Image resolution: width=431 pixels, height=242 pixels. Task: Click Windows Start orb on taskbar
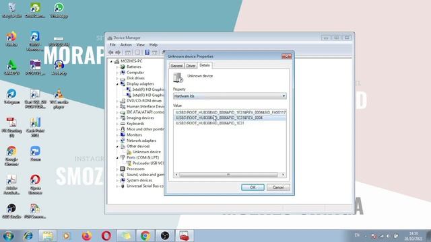(9, 236)
